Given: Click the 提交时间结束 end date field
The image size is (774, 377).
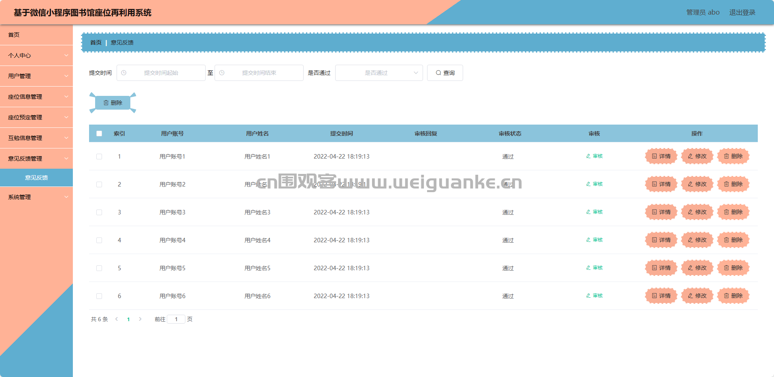Looking at the screenshot, I should (259, 73).
